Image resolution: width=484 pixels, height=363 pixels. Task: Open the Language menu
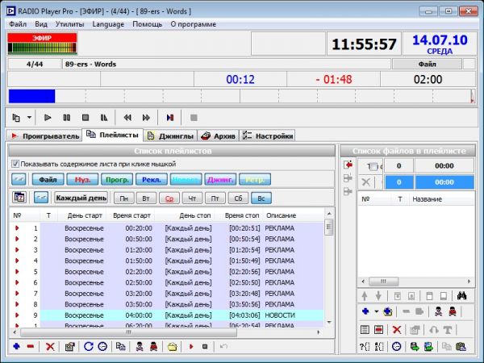coord(108,24)
